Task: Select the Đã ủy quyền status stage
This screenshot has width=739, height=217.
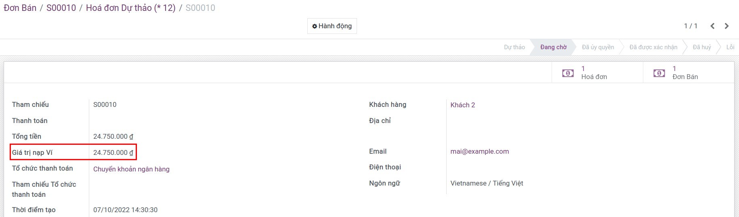Action: coord(598,47)
